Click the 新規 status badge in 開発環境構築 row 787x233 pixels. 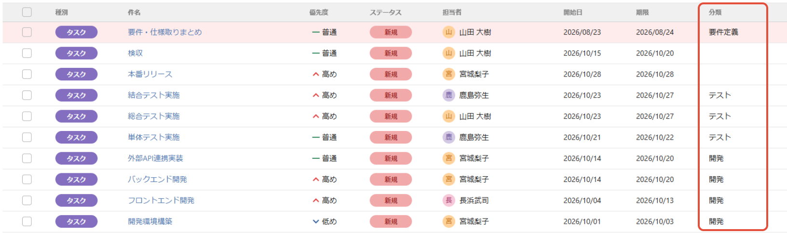(x=391, y=221)
